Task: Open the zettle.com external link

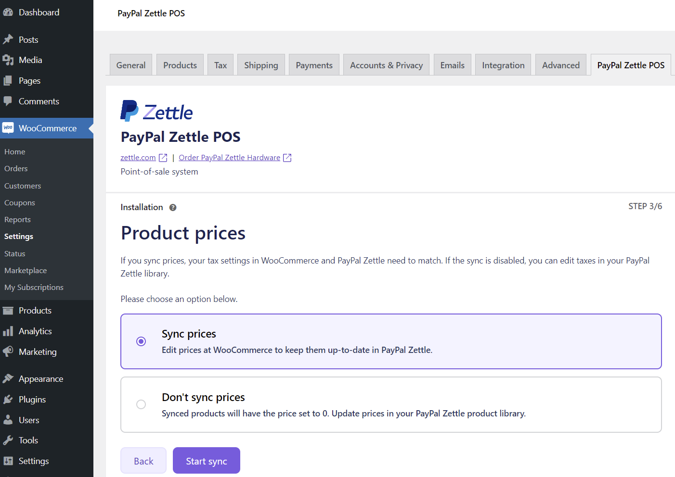Action: (138, 158)
